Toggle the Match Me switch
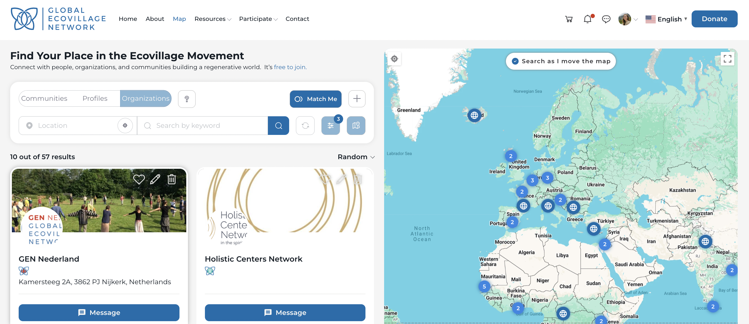Viewport: 749px width, 324px height. (315, 99)
